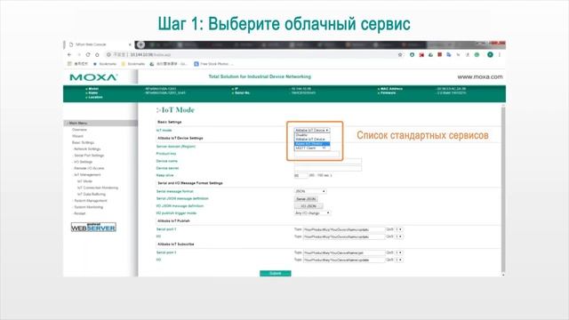Click the Serial JSON button
Viewport: 569px width, 320px height.
click(x=306, y=199)
